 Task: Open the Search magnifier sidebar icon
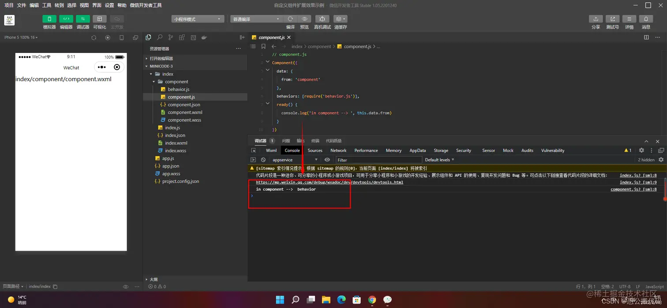pyautogui.click(x=160, y=38)
